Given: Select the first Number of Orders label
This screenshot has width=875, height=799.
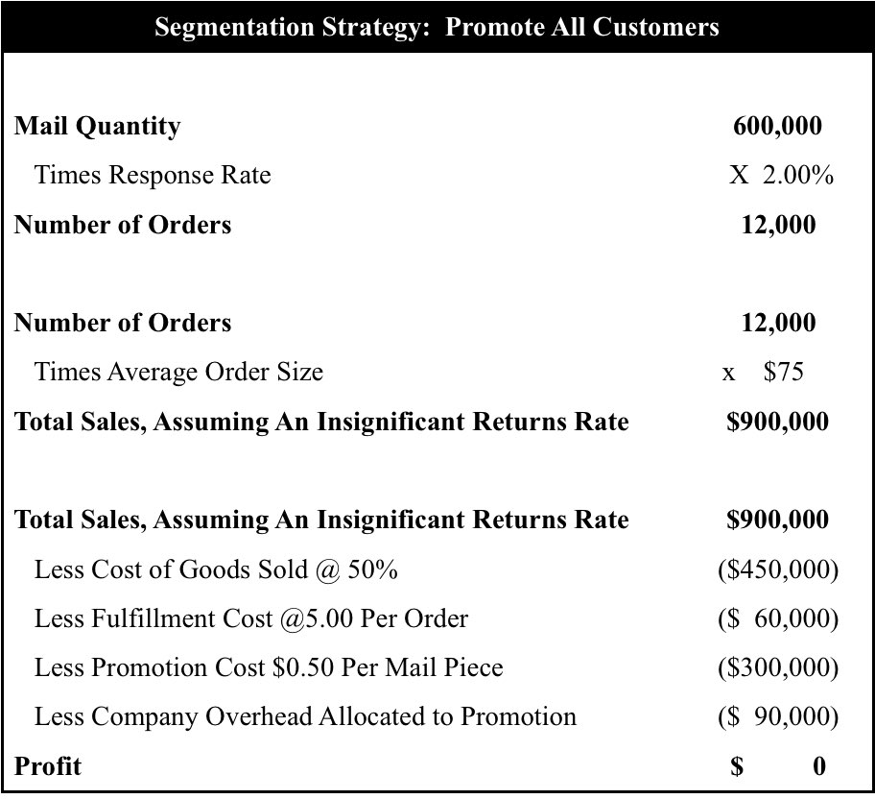Looking at the screenshot, I should [123, 225].
